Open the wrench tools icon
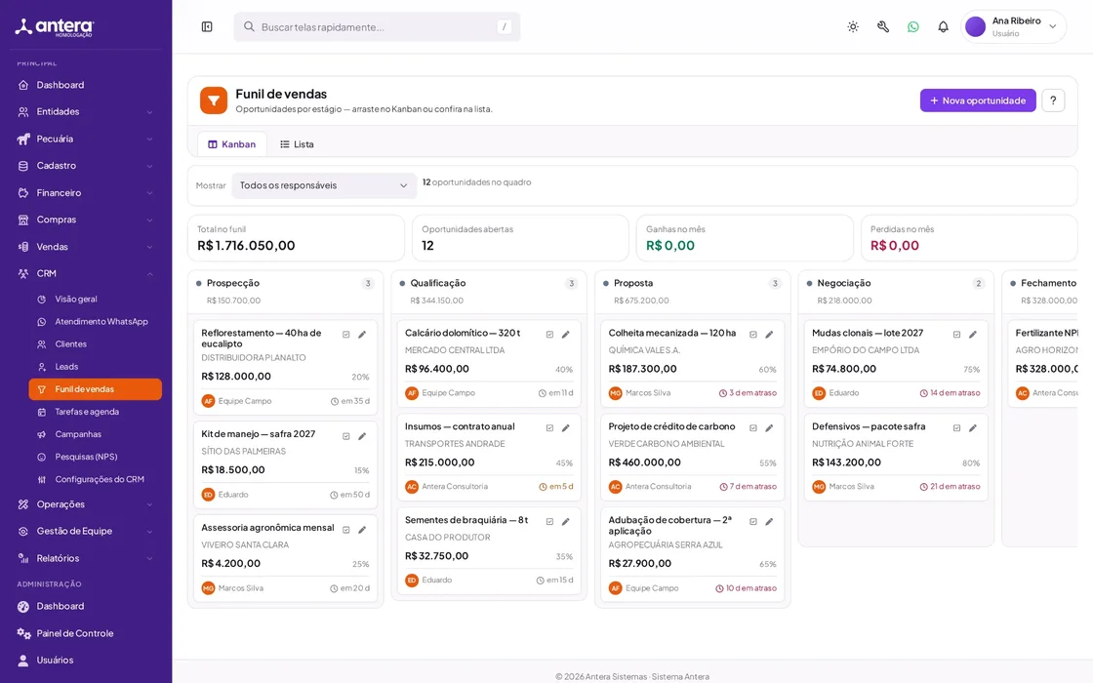The height and width of the screenshot is (683, 1093). (883, 26)
